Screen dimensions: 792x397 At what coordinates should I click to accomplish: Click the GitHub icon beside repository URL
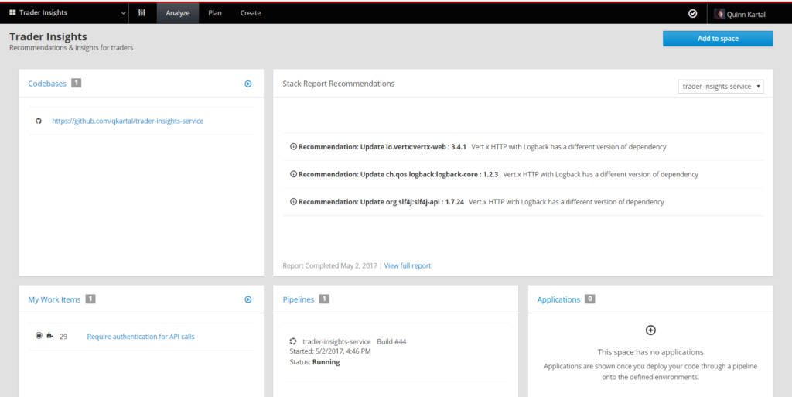(x=38, y=121)
